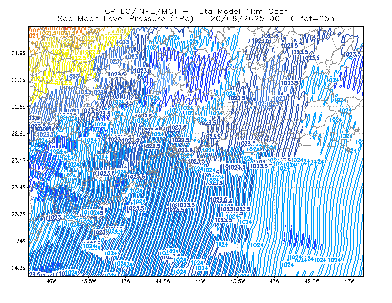Select the 23.7S latitude axis label
Viewport: 392px width, 303px height.
(19, 214)
